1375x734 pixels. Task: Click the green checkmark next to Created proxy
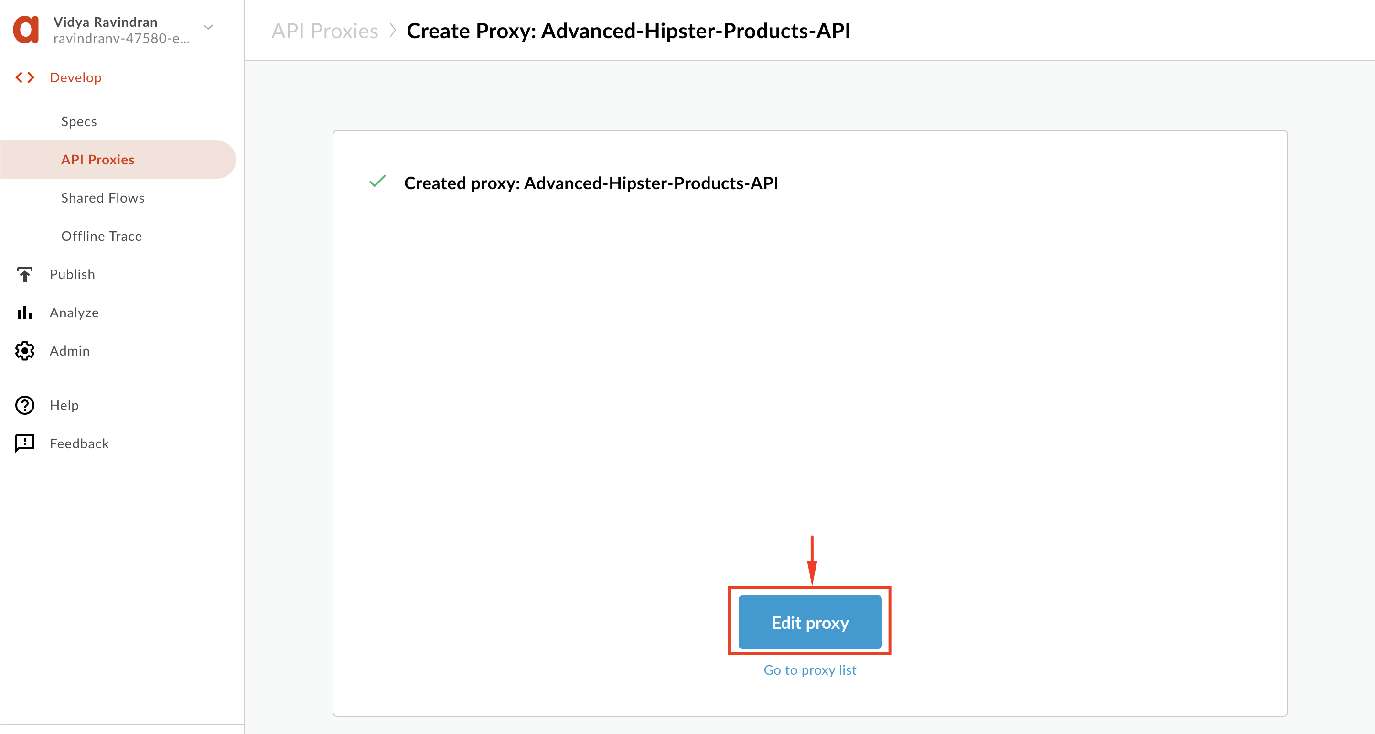click(377, 182)
